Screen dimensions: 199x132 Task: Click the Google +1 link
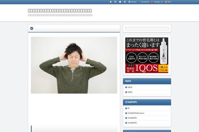(157, 2)
